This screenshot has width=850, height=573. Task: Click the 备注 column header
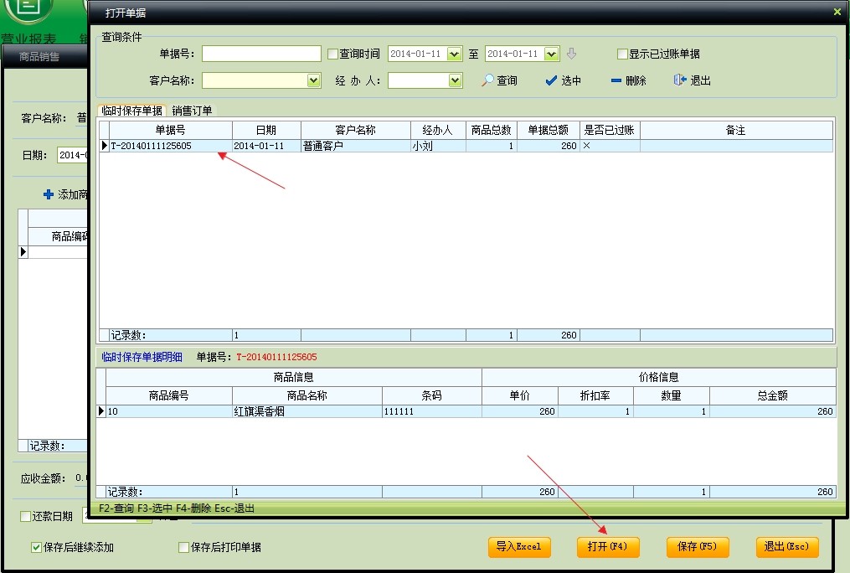[x=735, y=130]
